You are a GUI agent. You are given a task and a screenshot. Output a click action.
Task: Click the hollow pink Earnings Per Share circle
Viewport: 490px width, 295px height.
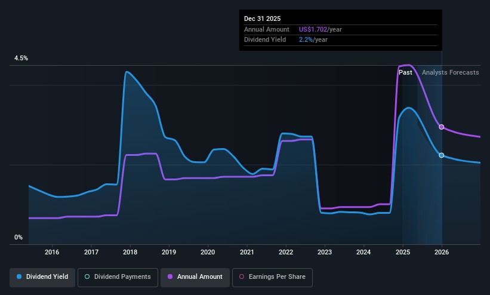tap(242, 276)
